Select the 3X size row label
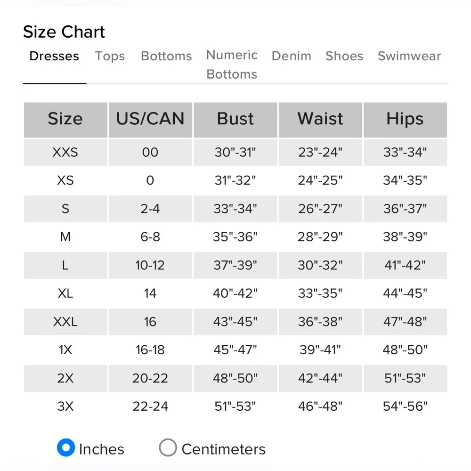 (65, 406)
